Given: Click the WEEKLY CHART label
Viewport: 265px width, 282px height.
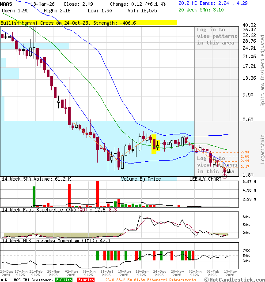Looking at the screenshot, I should click(205, 179).
